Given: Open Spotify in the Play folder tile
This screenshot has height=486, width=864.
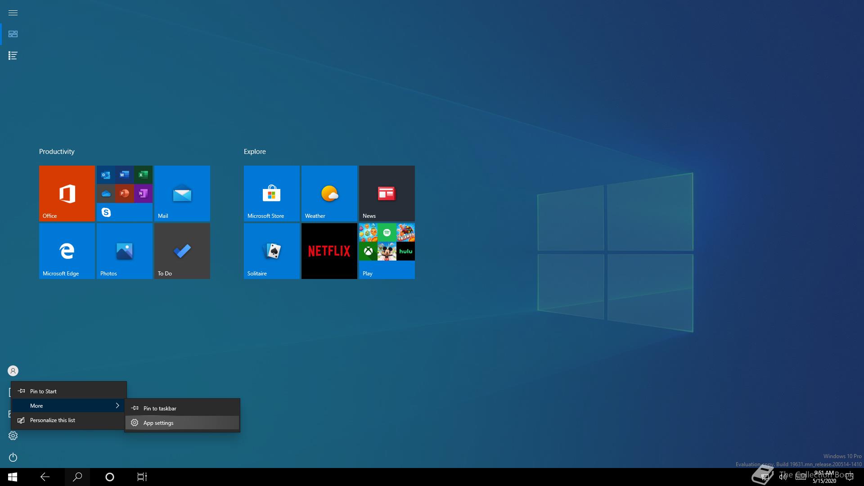Looking at the screenshot, I should [387, 232].
